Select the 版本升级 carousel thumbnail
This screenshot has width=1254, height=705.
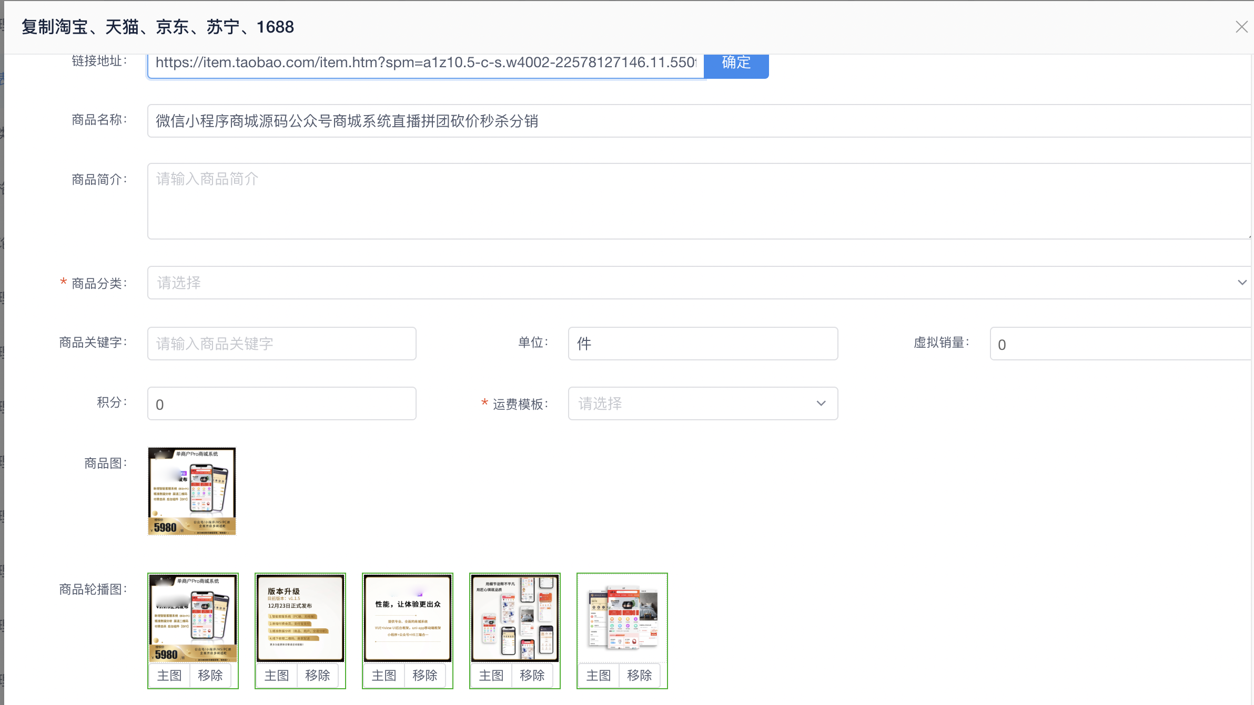(x=300, y=617)
